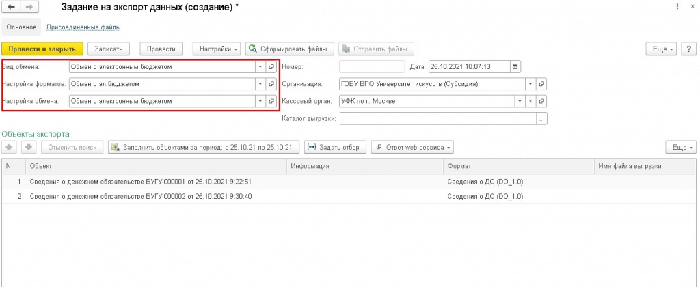Click Вид обмена text field
This screenshot has height=287, width=700.
pyautogui.click(x=163, y=67)
